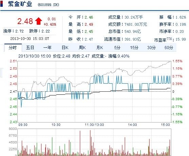Click the 成交量 volume 30.24万手

coord(134,17)
